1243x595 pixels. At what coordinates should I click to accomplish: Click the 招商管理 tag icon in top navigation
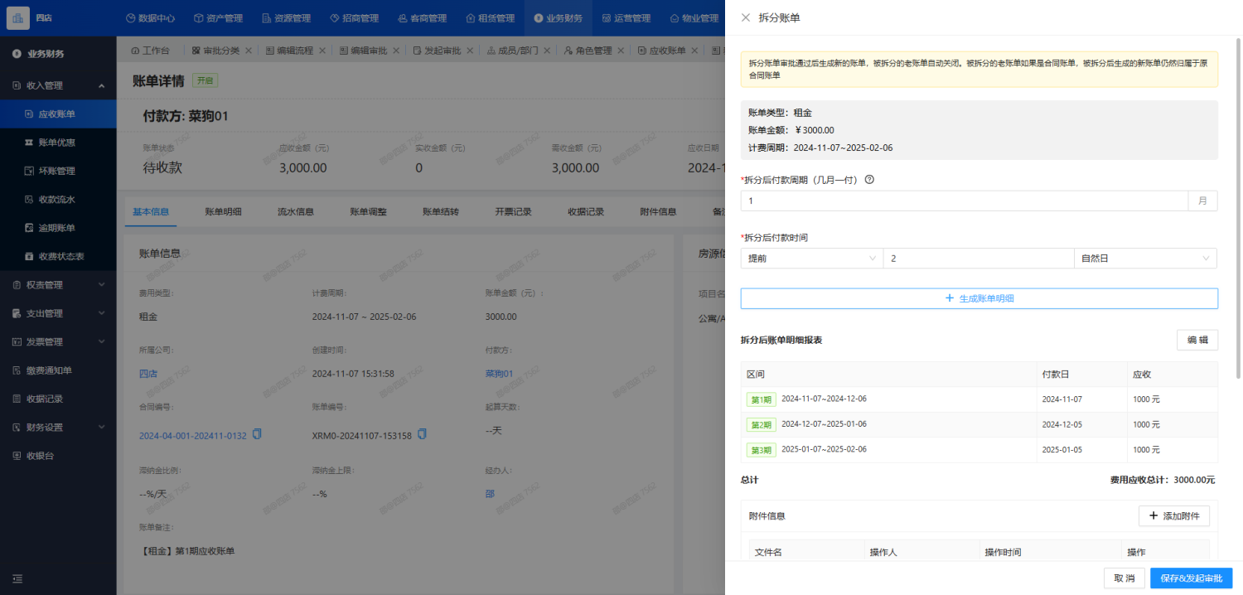(333, 18)
